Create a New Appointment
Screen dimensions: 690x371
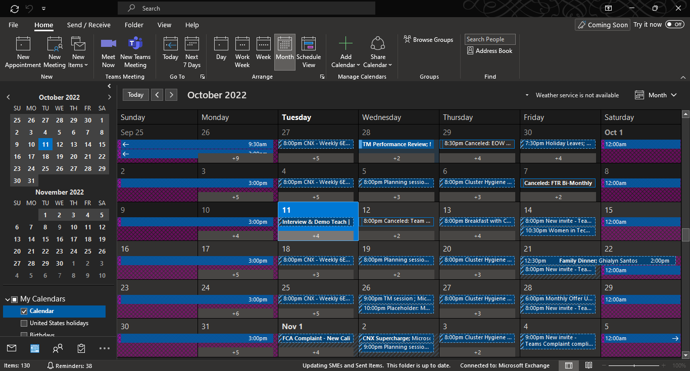click(23, 52)
